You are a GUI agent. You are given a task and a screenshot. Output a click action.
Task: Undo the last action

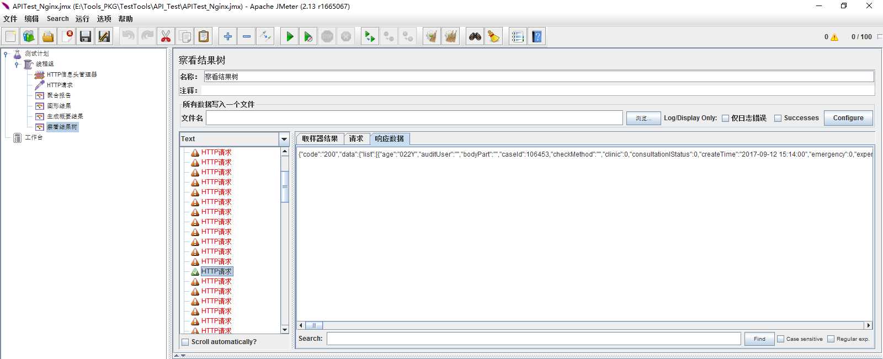pos(128,36)
